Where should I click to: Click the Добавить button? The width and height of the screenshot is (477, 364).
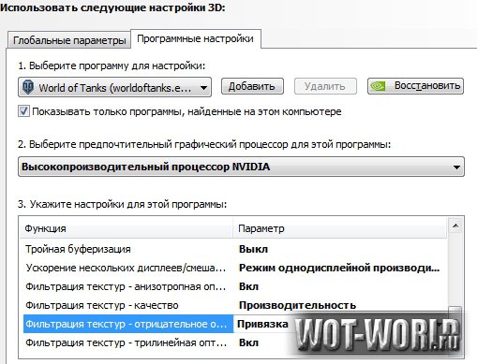pyautogui.click(x=252, y=86)
